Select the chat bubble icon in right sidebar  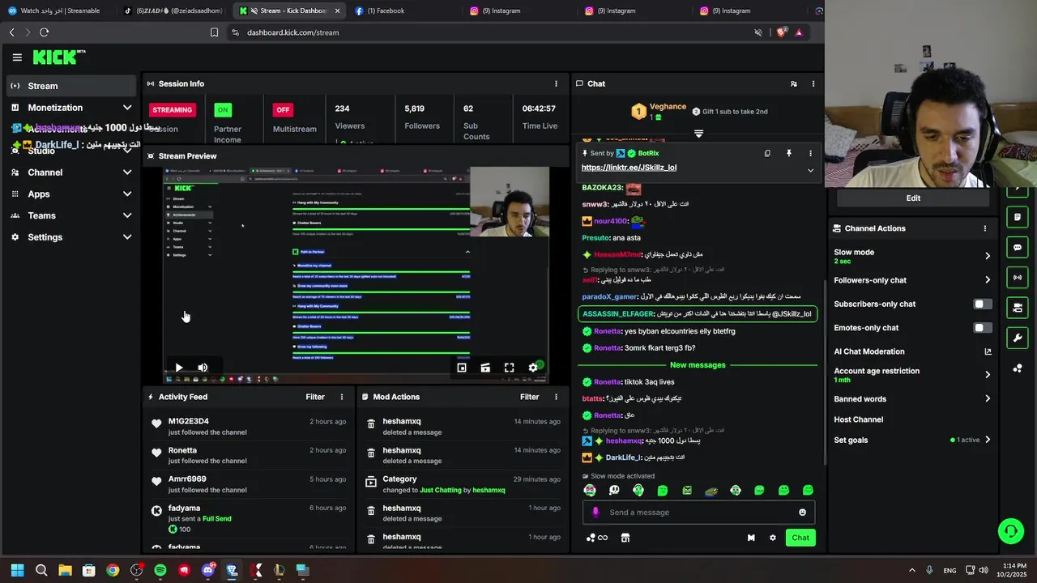pos(1018,247)
